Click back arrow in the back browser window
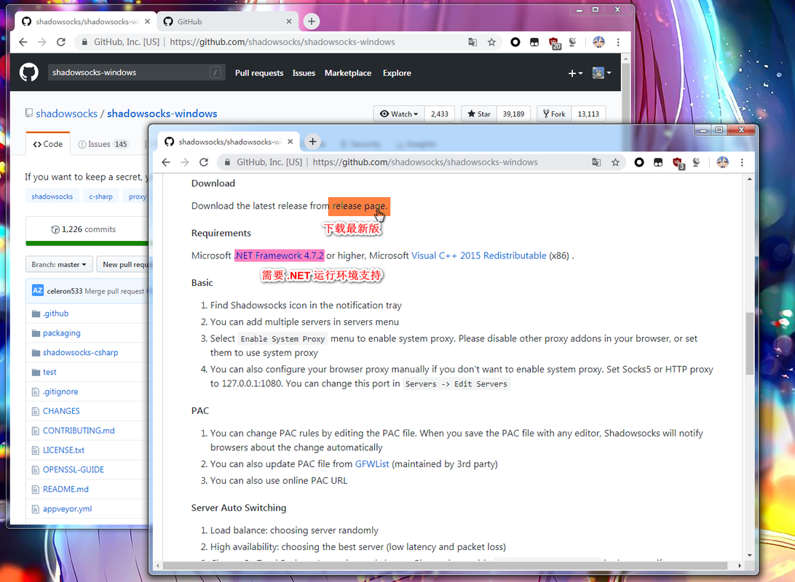The width and height of the screenshot is (795, 582). pyautogui.click(x=23, y=42)
